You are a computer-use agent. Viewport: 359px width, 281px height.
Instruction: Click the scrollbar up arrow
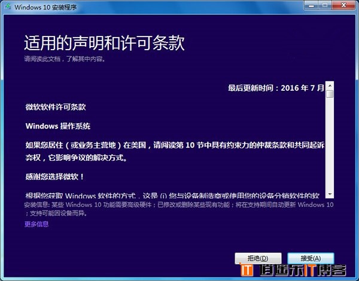click(330, 86)
